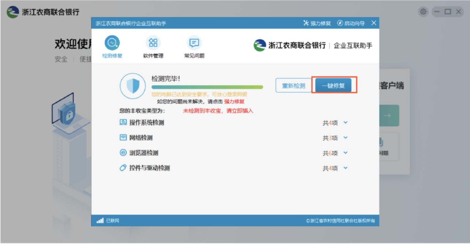Expand the 网络检测 row chevron
This screenshot has height=244, width=470.
345,138
